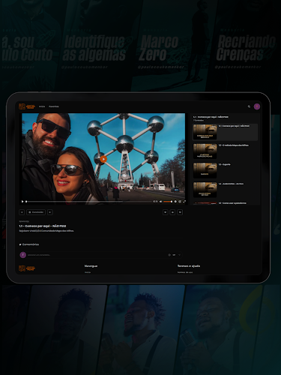Go to previous lesson arrow button
The image size is (281, 375).
22,212
